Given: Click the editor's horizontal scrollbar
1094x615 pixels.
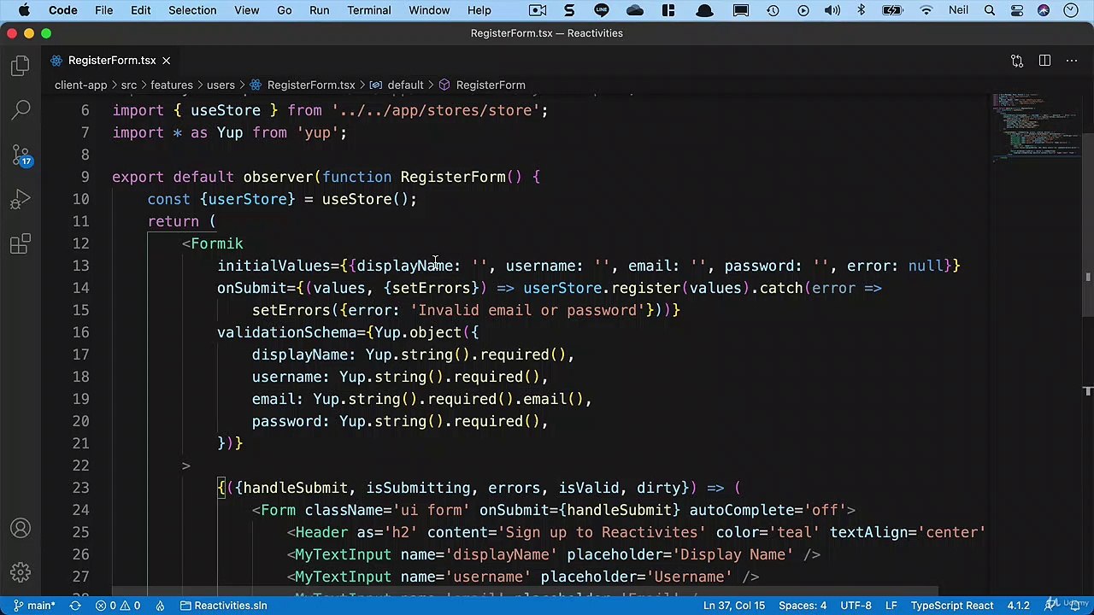Looking at the screenshot, I should click(525, 589).
